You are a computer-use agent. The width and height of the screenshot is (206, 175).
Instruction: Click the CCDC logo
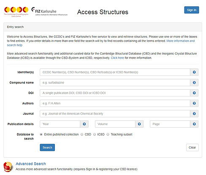click(16, 12)
